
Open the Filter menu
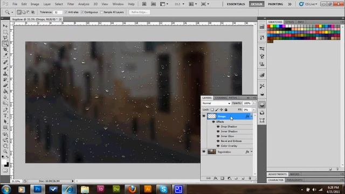pos(71,4)
